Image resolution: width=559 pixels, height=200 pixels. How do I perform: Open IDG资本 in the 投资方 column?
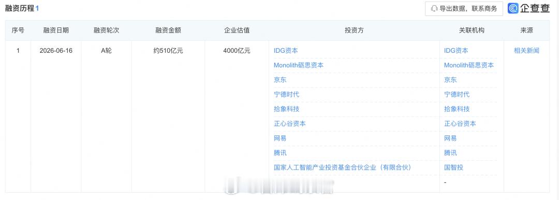click(x=286, y=51)
